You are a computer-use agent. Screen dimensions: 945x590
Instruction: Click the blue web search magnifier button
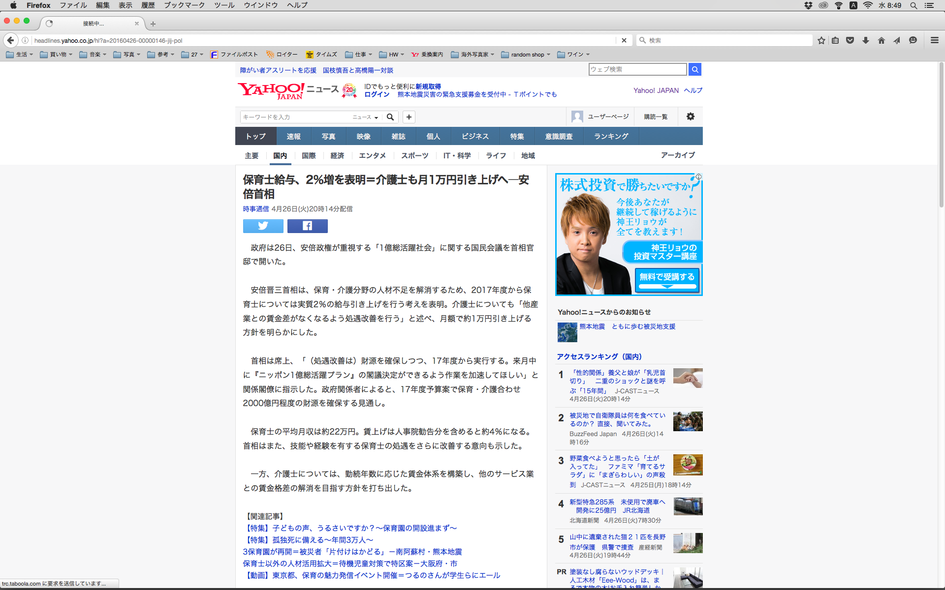pyautogui.click(x=694, y=69)
